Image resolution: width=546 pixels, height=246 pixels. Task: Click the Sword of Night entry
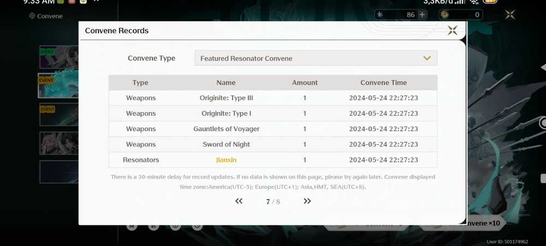click(x=227, y=144)
